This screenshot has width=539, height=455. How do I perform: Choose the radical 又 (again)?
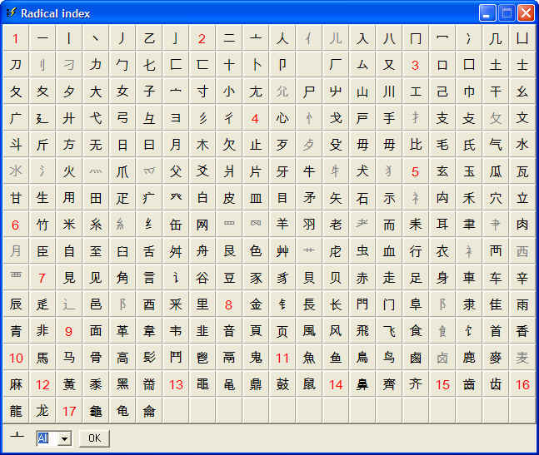coord(389,65)
